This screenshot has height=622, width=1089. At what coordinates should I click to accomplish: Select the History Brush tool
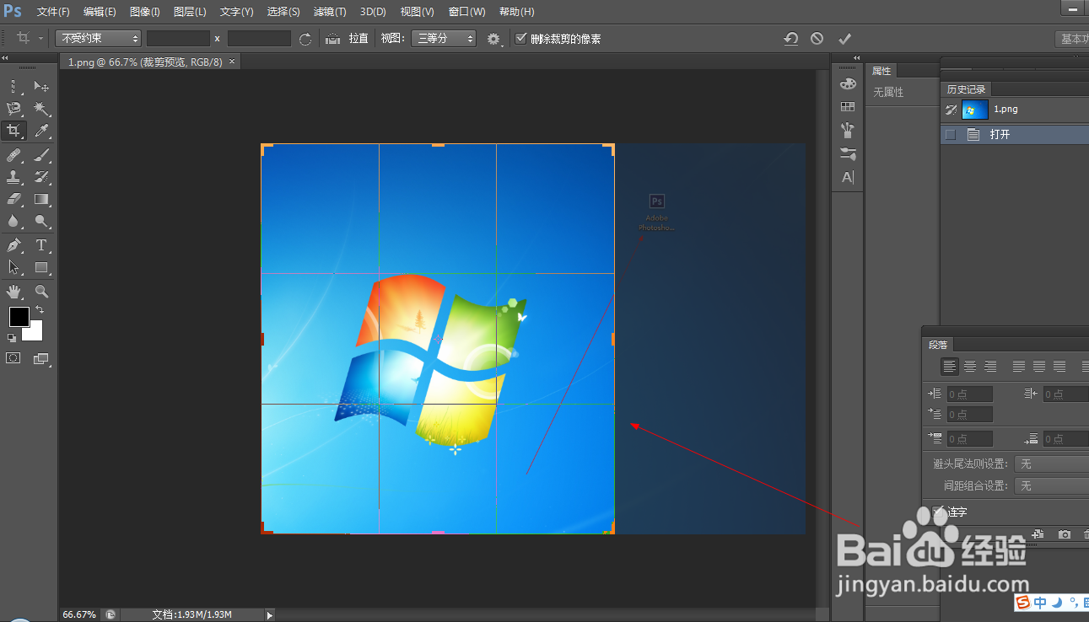(x=41, y=177)
